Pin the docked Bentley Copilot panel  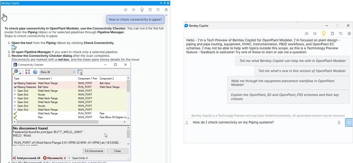pos(164,3)
